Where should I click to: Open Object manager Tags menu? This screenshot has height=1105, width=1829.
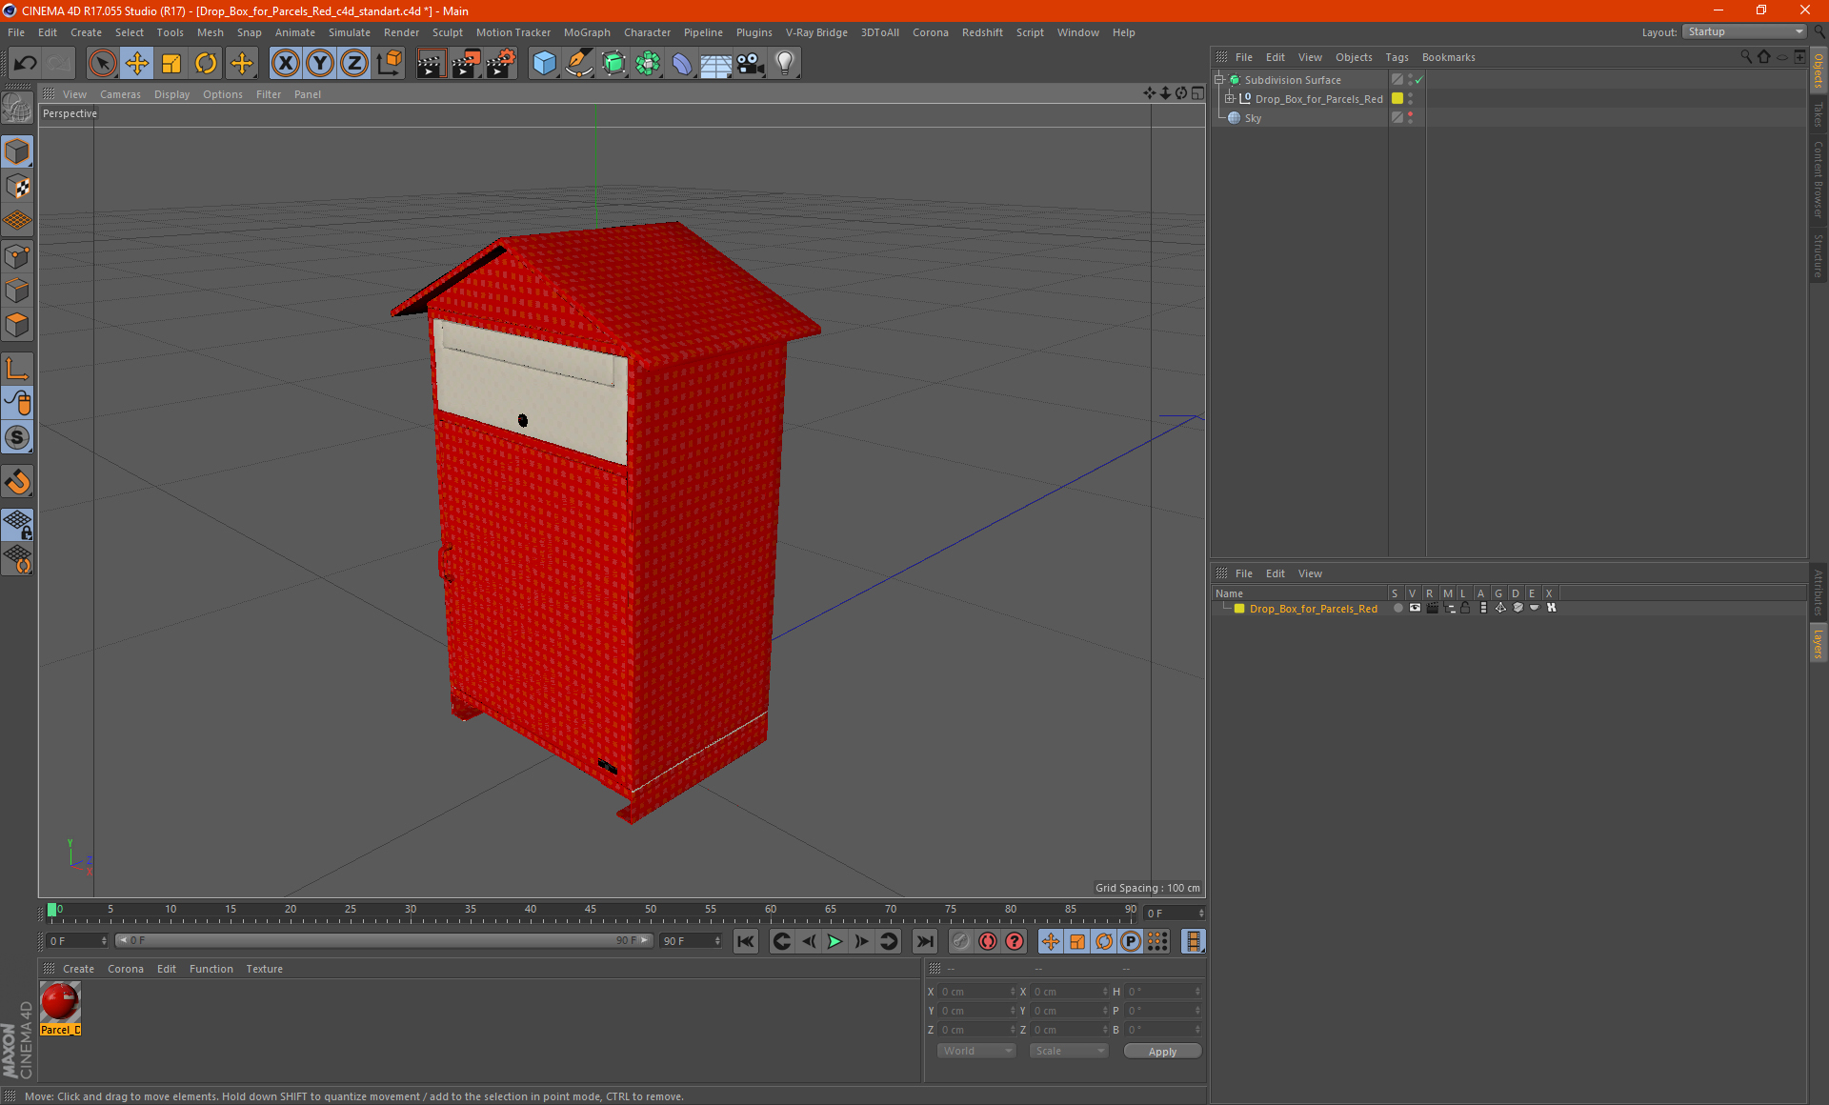coord(1397,57)
